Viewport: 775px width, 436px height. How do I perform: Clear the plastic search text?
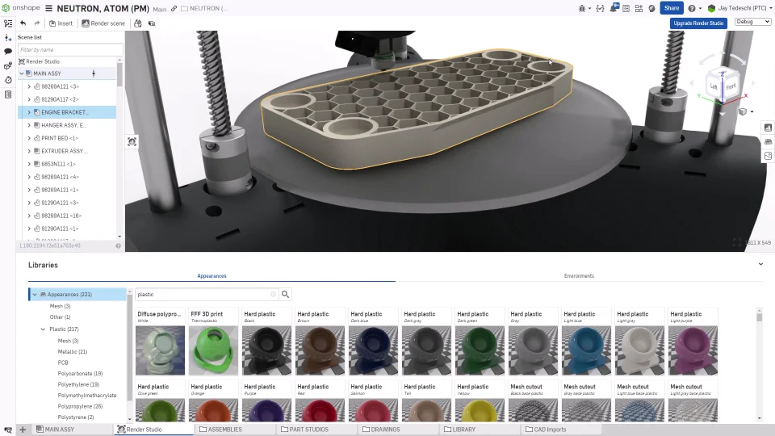pos(274,294)
